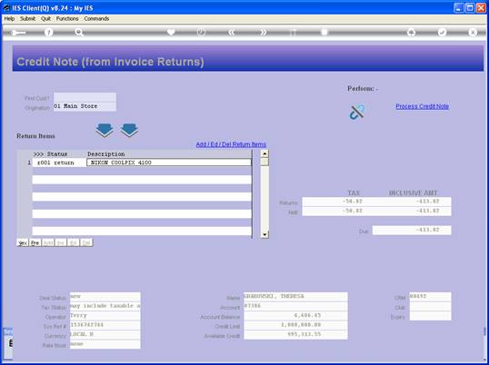Click the checkmark accept icon in toolbar
Viewport: 489px width, 365px height.
[x=443, y=32]
